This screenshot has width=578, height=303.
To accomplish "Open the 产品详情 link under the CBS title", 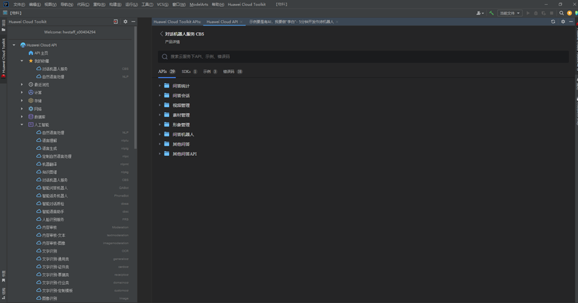I will pyautogui.click(x=172, y=41).
